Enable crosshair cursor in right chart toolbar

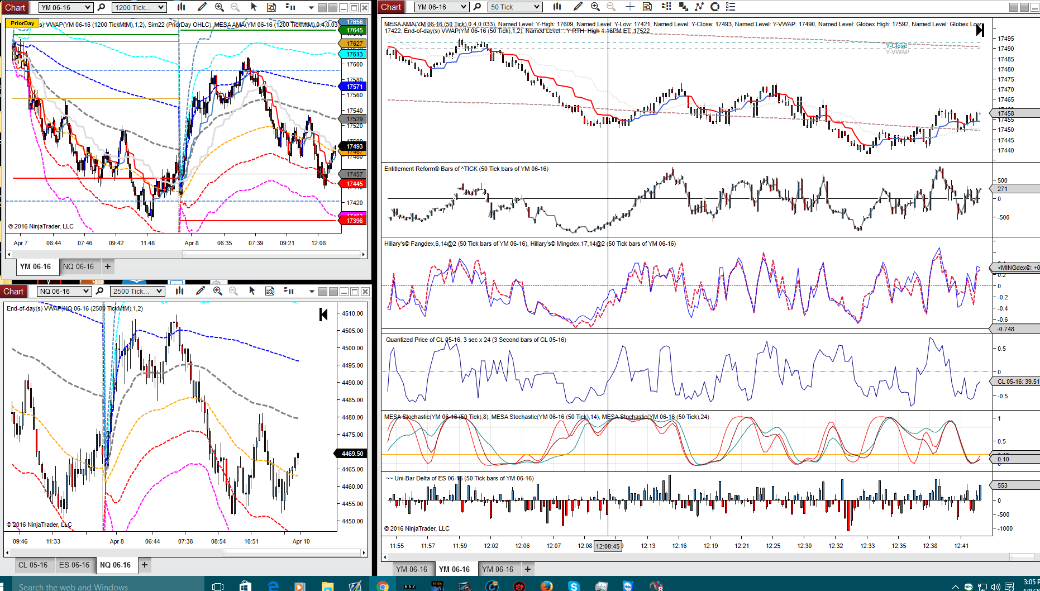click(629, 7)
